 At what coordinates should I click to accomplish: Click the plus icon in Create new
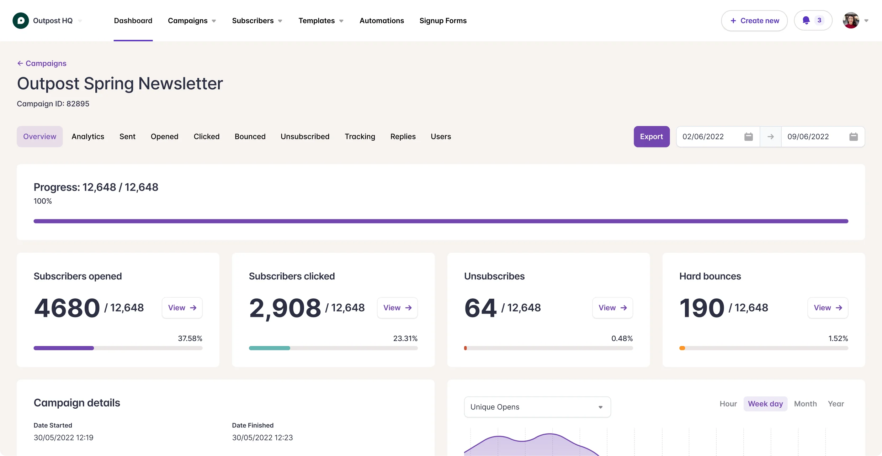point(733,21)
